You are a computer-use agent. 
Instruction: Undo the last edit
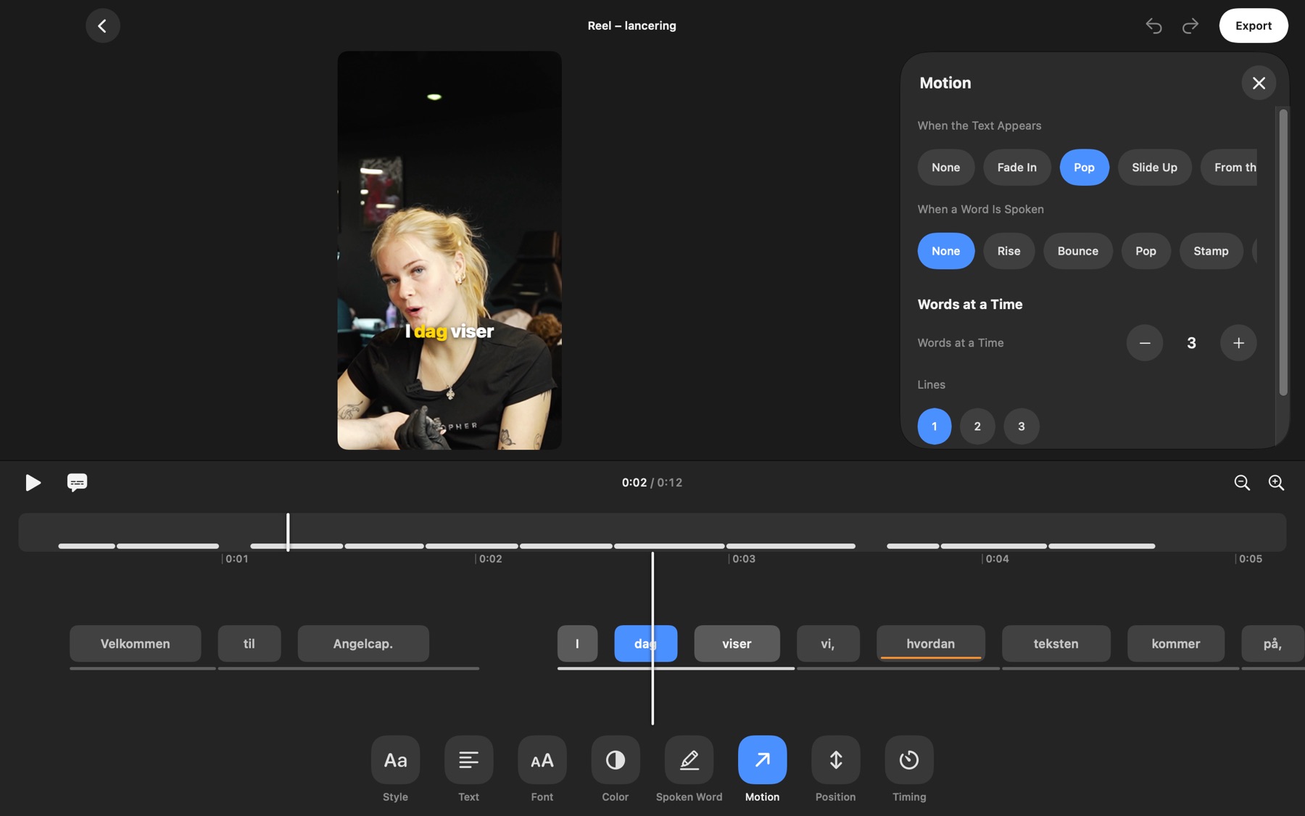click(1153, 25)
